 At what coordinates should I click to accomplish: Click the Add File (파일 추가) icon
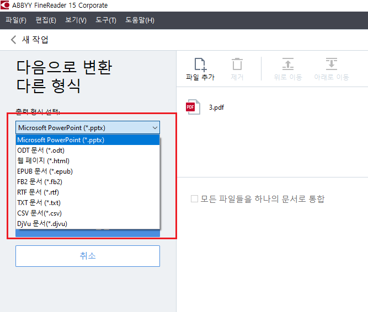200,64
